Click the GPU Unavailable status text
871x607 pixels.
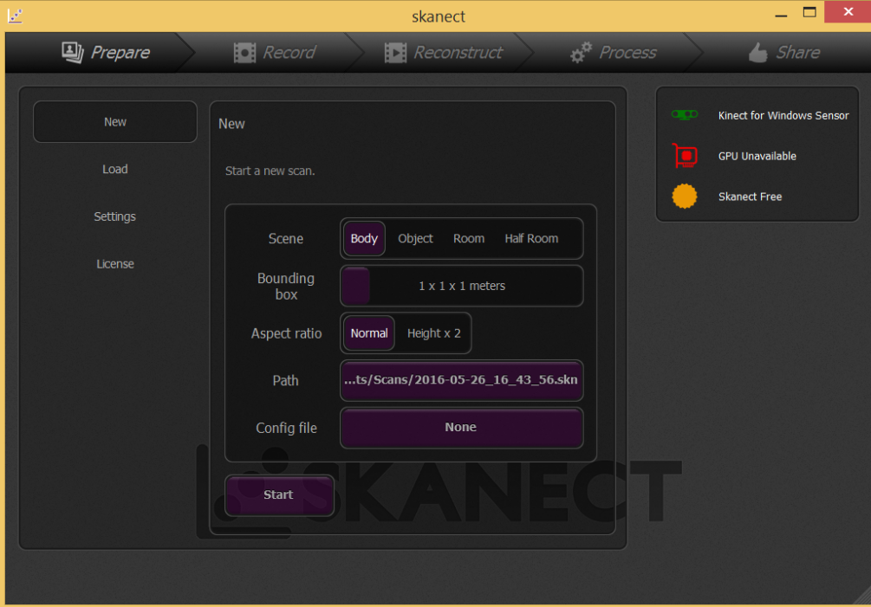pos(757,156)
